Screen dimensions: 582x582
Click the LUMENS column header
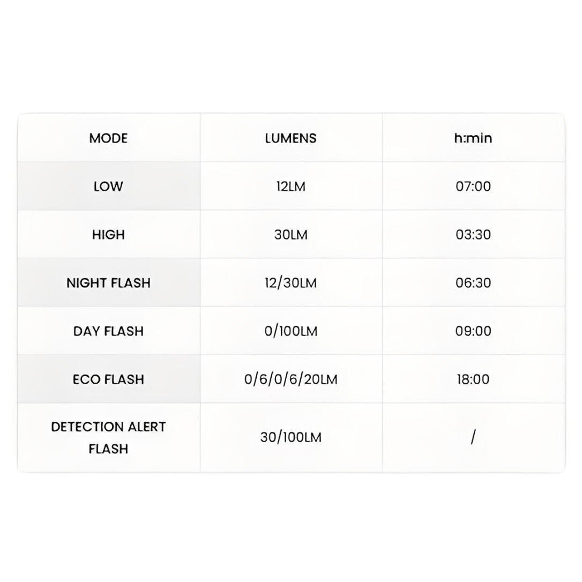pos(290,138)
